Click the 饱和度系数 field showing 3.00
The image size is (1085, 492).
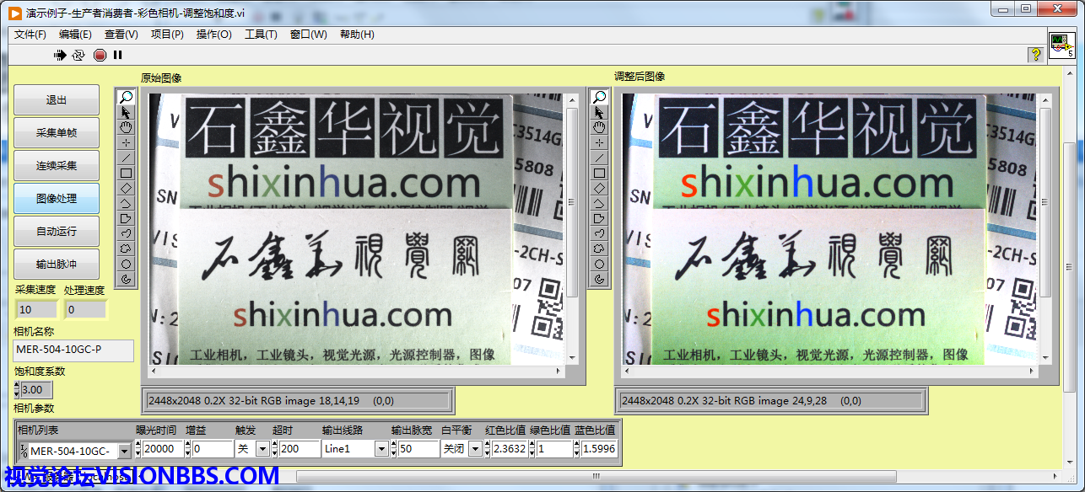[36, 390]
